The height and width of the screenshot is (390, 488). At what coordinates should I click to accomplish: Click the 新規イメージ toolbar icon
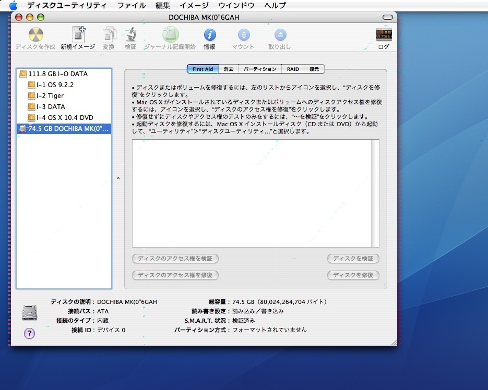(78, 34)
